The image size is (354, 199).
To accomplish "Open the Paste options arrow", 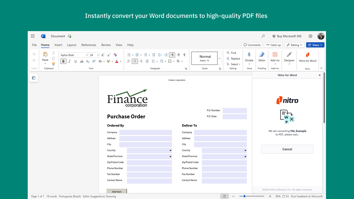I will point(45,64).
